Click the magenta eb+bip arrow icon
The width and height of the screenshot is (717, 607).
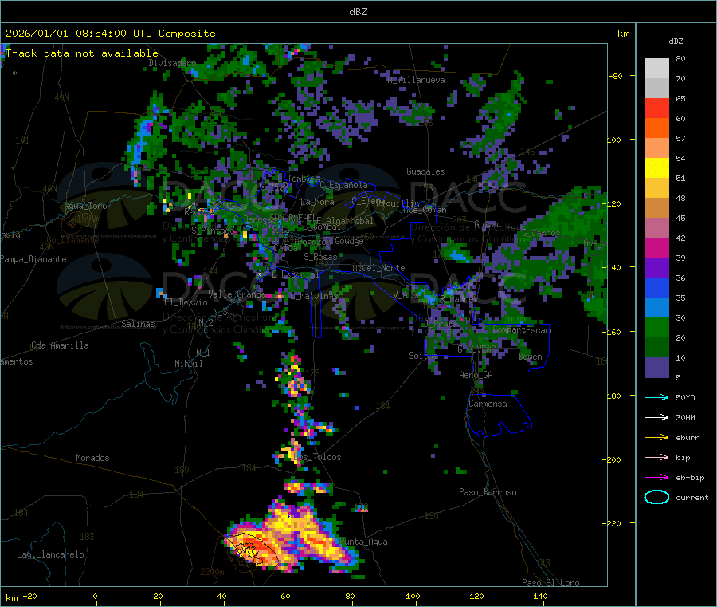656,478
